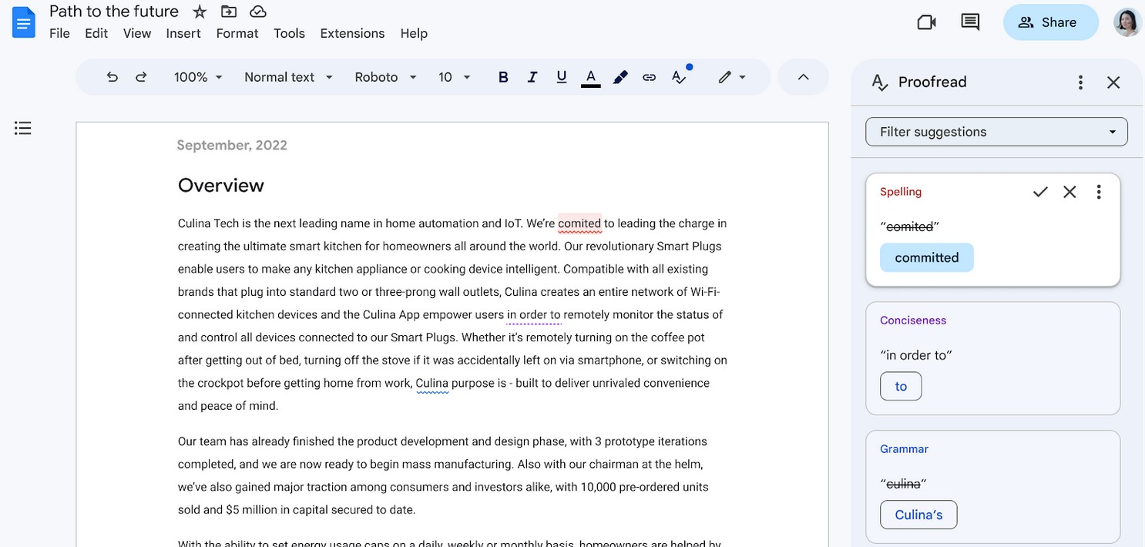Show the document outline icon

pos(23,128)
